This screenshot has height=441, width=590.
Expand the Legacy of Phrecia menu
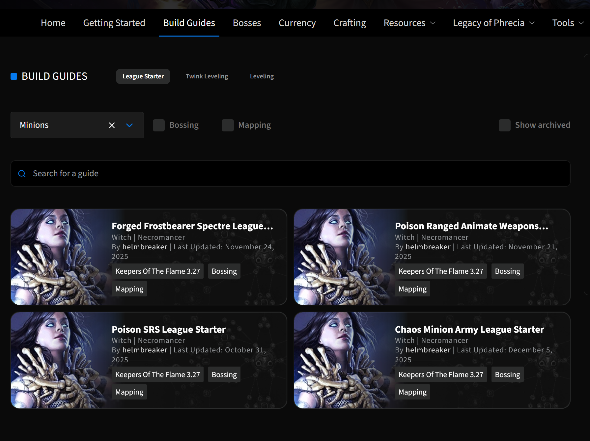[x=494, y=23]
